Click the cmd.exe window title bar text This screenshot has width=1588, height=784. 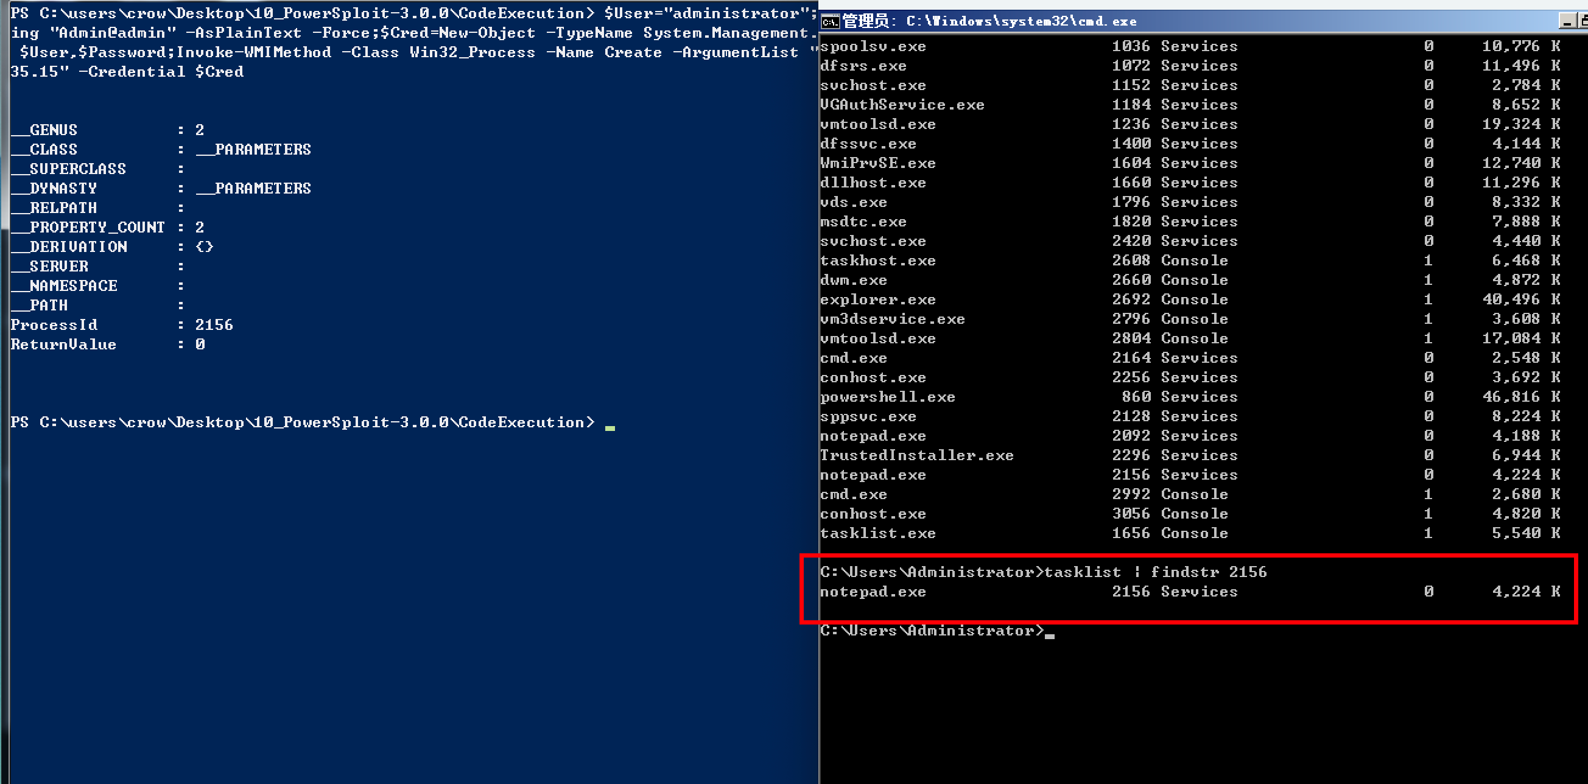pyautogui.click(x=1021, y=21)
